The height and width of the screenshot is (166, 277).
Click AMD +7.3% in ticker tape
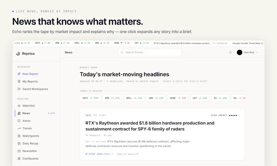(62, 43)
